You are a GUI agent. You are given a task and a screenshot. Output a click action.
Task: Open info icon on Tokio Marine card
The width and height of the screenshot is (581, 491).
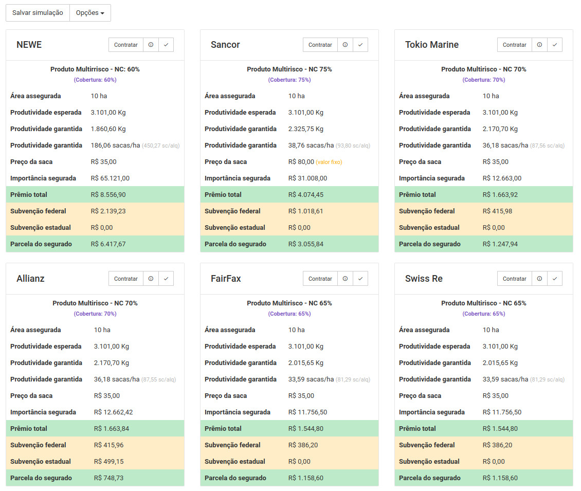pyautogui.click(x=539, y=45)
